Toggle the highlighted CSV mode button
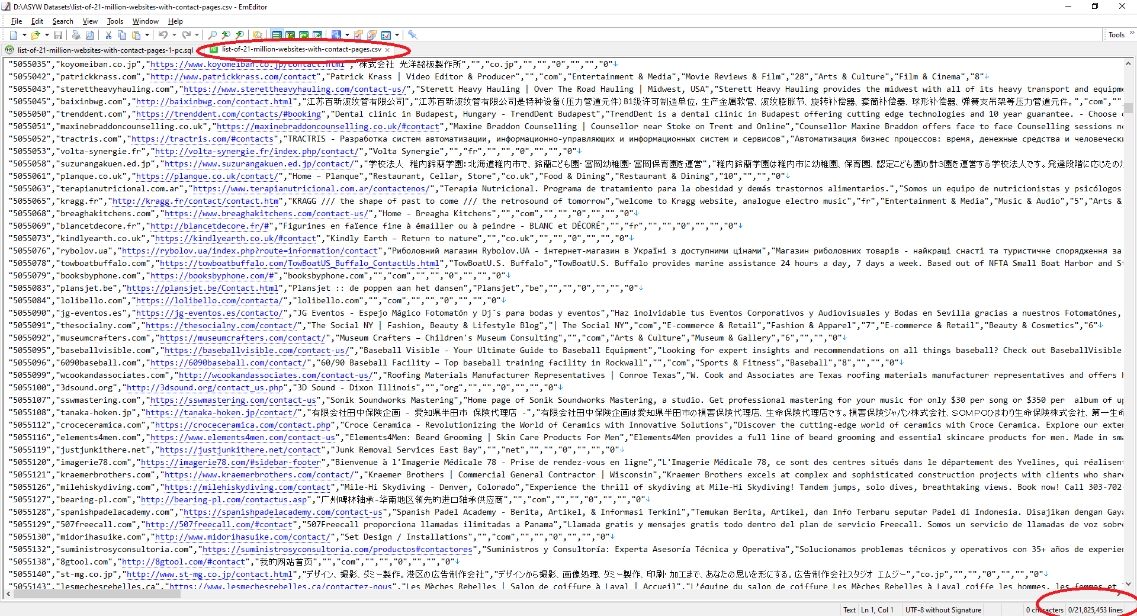 pos(276,35)
